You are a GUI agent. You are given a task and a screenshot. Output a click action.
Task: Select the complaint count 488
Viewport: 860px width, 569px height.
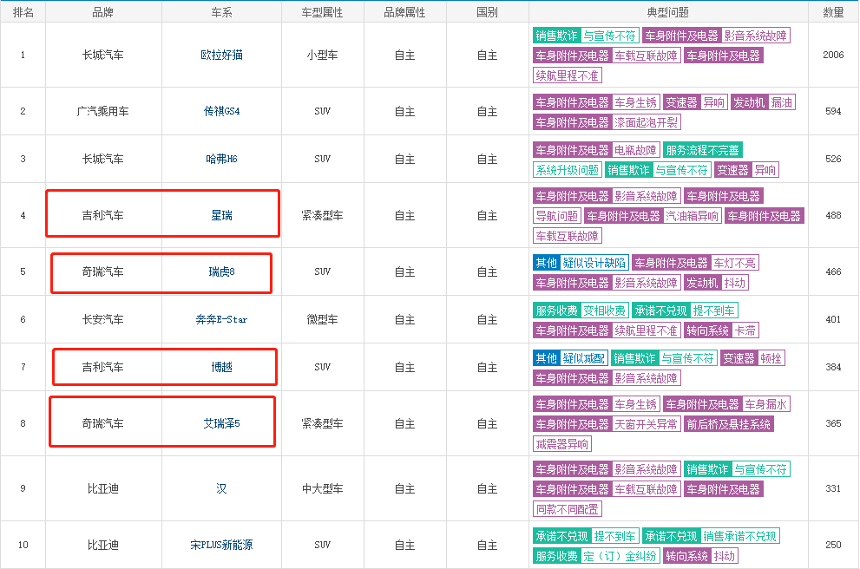pyautogui.click(x=833, y=215)
